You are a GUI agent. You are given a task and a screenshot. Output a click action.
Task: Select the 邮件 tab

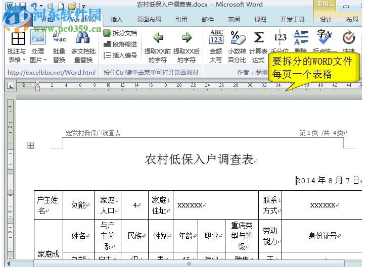pos(208,19)
